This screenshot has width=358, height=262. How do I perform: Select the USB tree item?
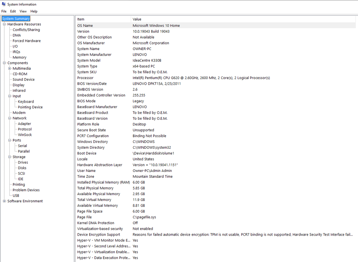point(16,196)
